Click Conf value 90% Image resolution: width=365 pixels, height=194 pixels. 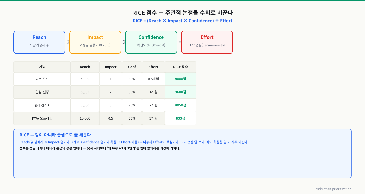coord(132,105)
